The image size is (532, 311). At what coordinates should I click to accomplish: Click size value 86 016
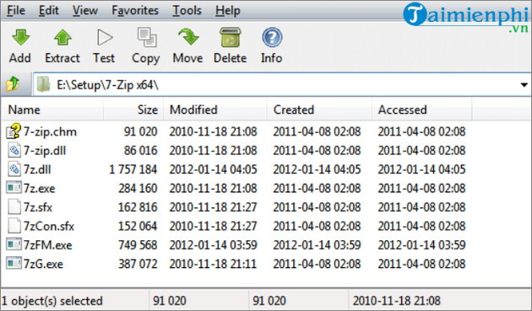[x=140, y=150]
